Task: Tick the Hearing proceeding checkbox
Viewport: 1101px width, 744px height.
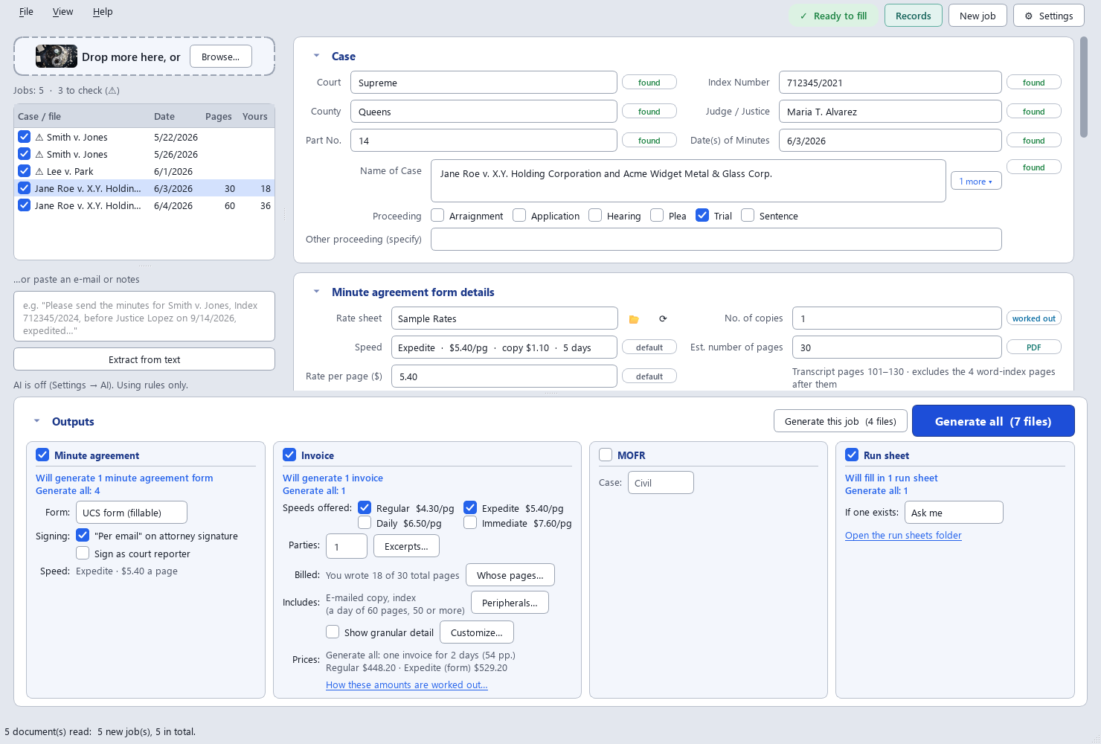Action: (x=595, y=215)
